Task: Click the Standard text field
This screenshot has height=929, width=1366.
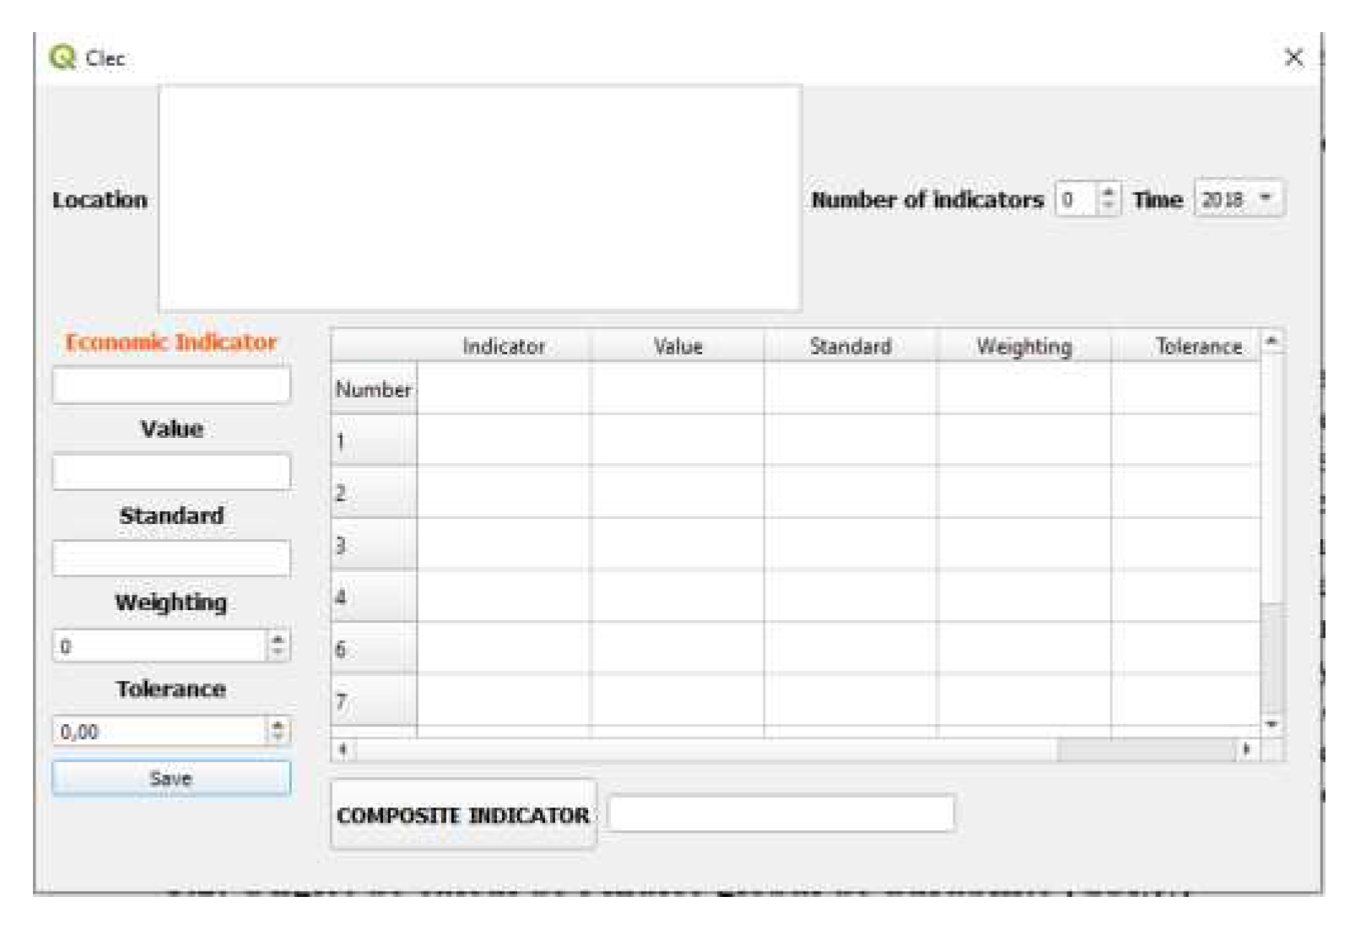Action: (171, 559)
